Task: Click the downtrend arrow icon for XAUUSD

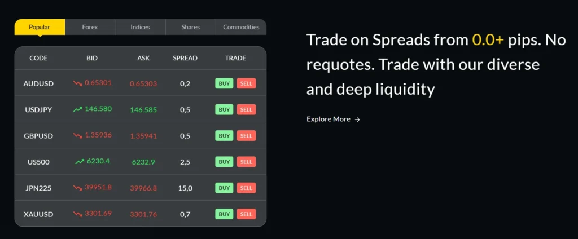Action: point(77,214)
